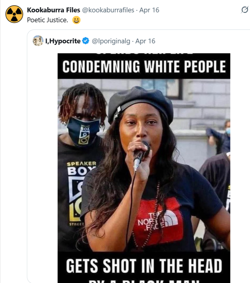Click the Apr 16 date beside @Iporiginalg
The width and height of the screenshot is (250, 283).
coord(145,41)
